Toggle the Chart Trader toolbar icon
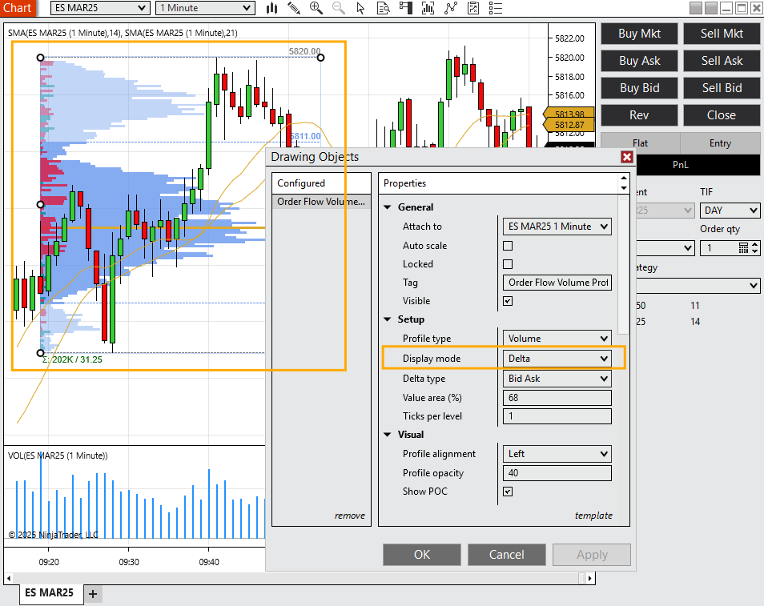Viewport: 764px width, 606px height. pyautogui.click(x=406, y=8)
